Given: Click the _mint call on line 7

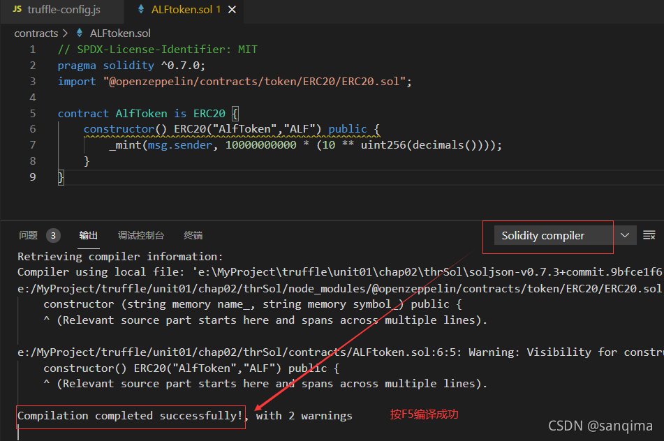Looking at the screenshot, I should 125,145.
